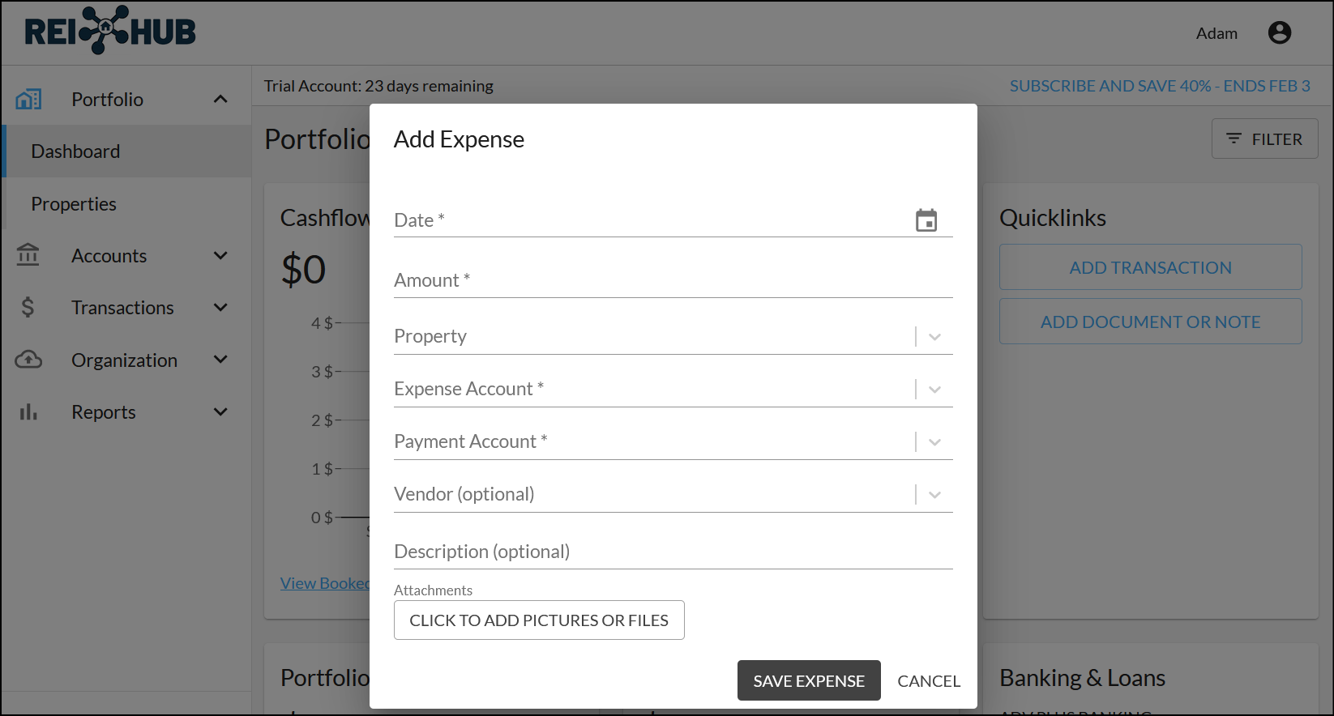
Task: Click the Transactions dollar sign icon
Action: 28,308
